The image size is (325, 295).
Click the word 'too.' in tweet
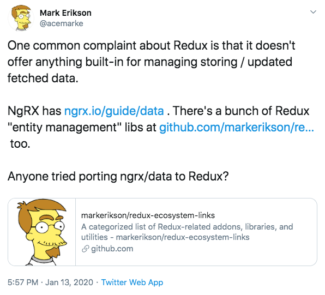click(20, 143)
